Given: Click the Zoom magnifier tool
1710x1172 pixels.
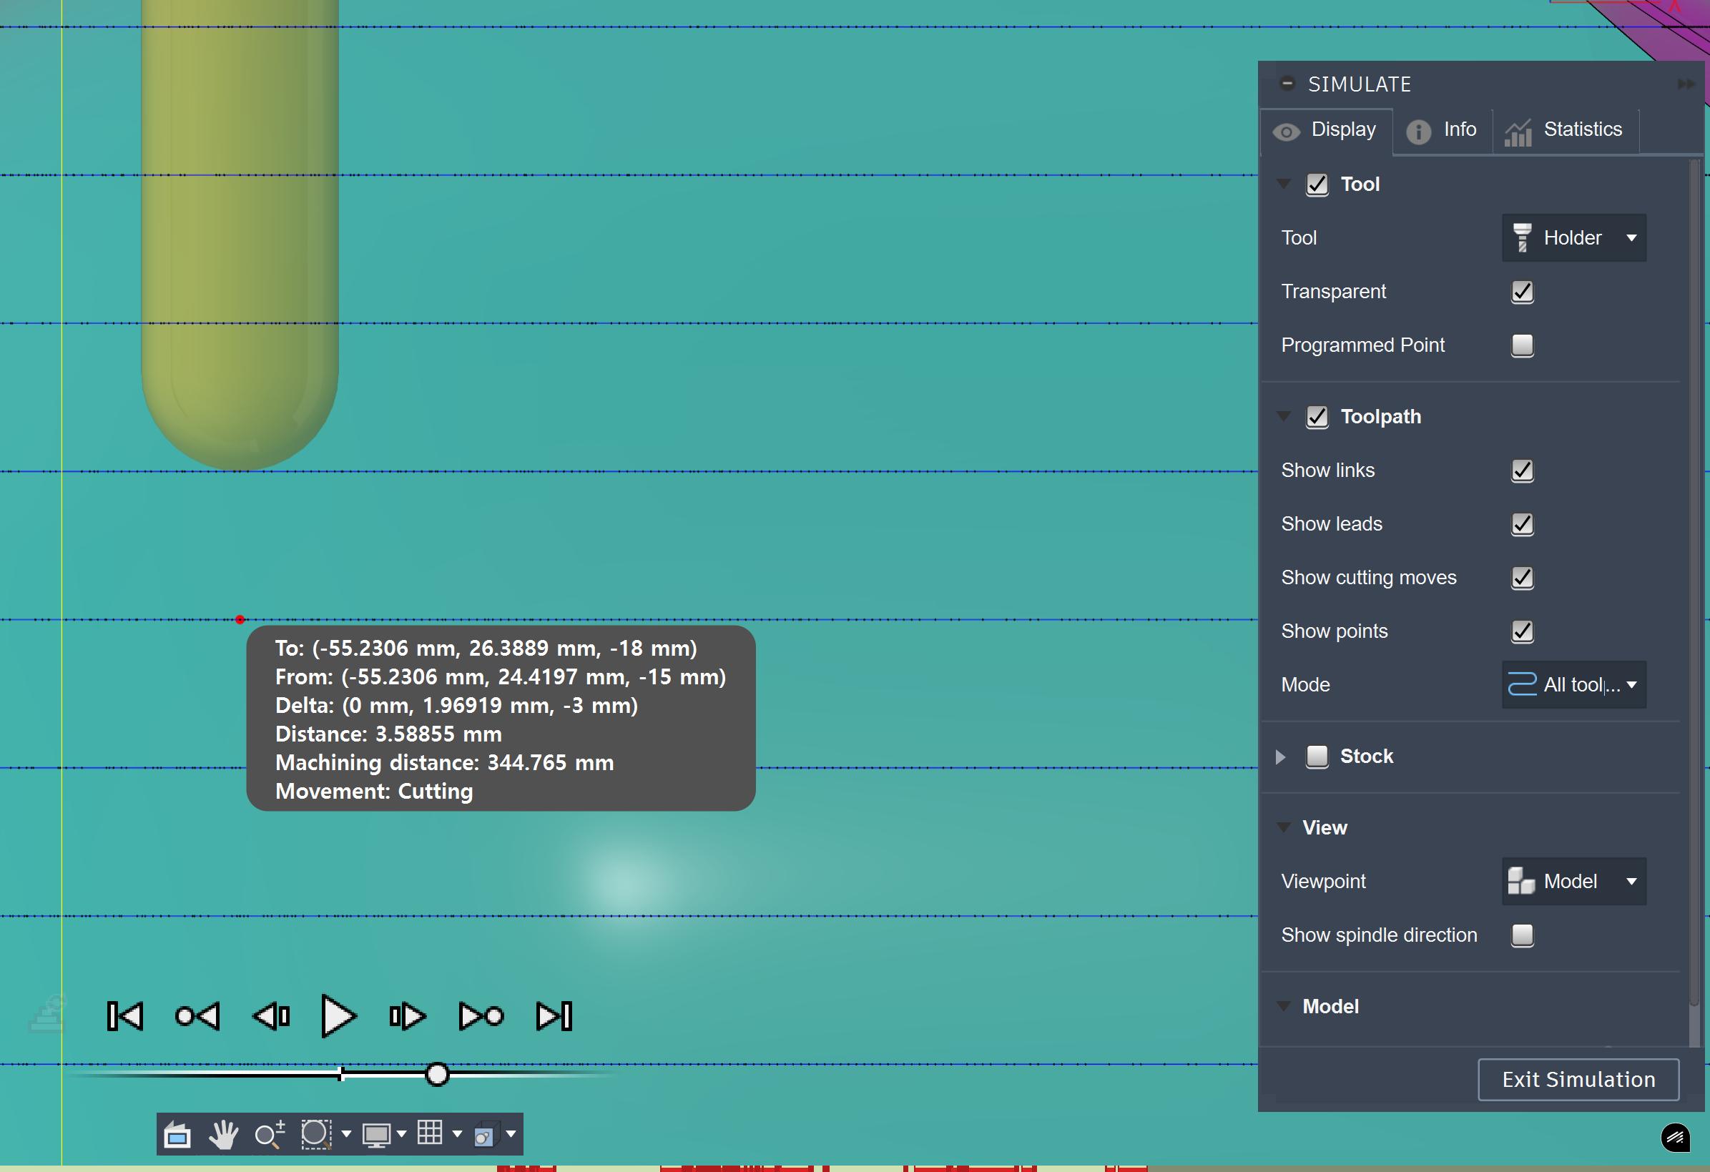Looking at the screenshot, I should (269, 1135).
